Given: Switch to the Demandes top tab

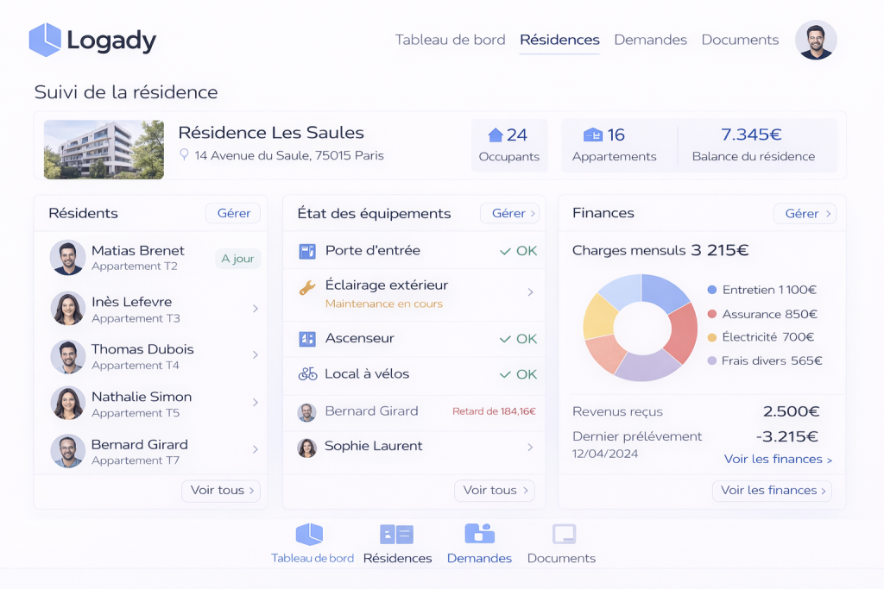Looking at the screenshot, I should 651,40.
